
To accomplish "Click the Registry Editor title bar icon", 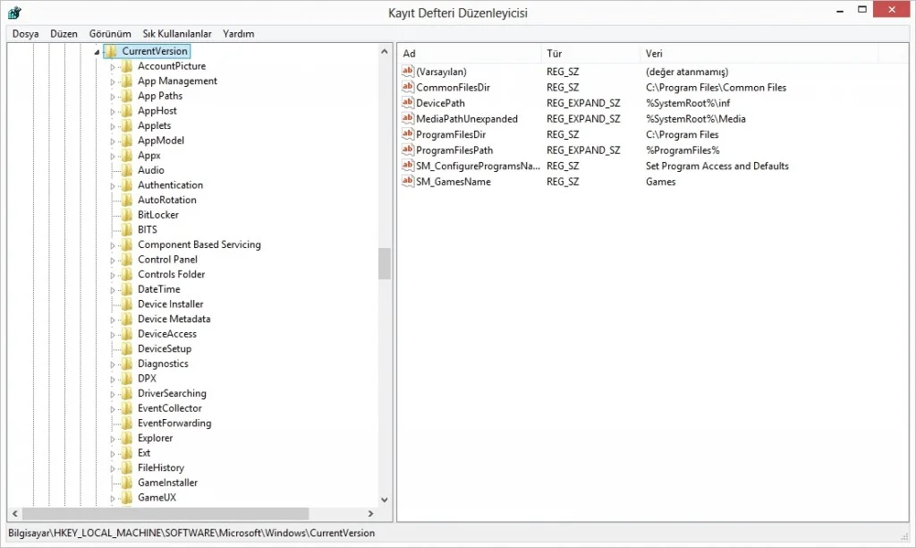I will [x=14, y=13].
